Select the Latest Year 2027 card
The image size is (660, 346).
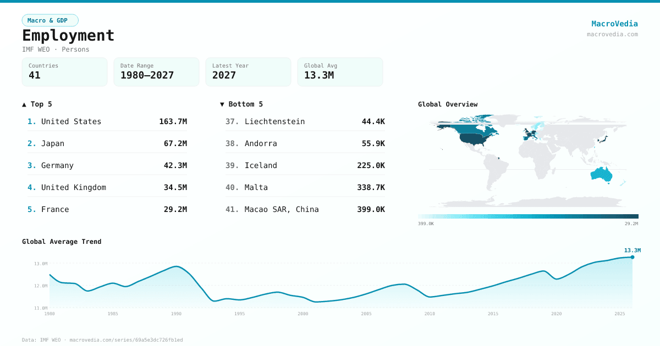(x=249, y=72)
